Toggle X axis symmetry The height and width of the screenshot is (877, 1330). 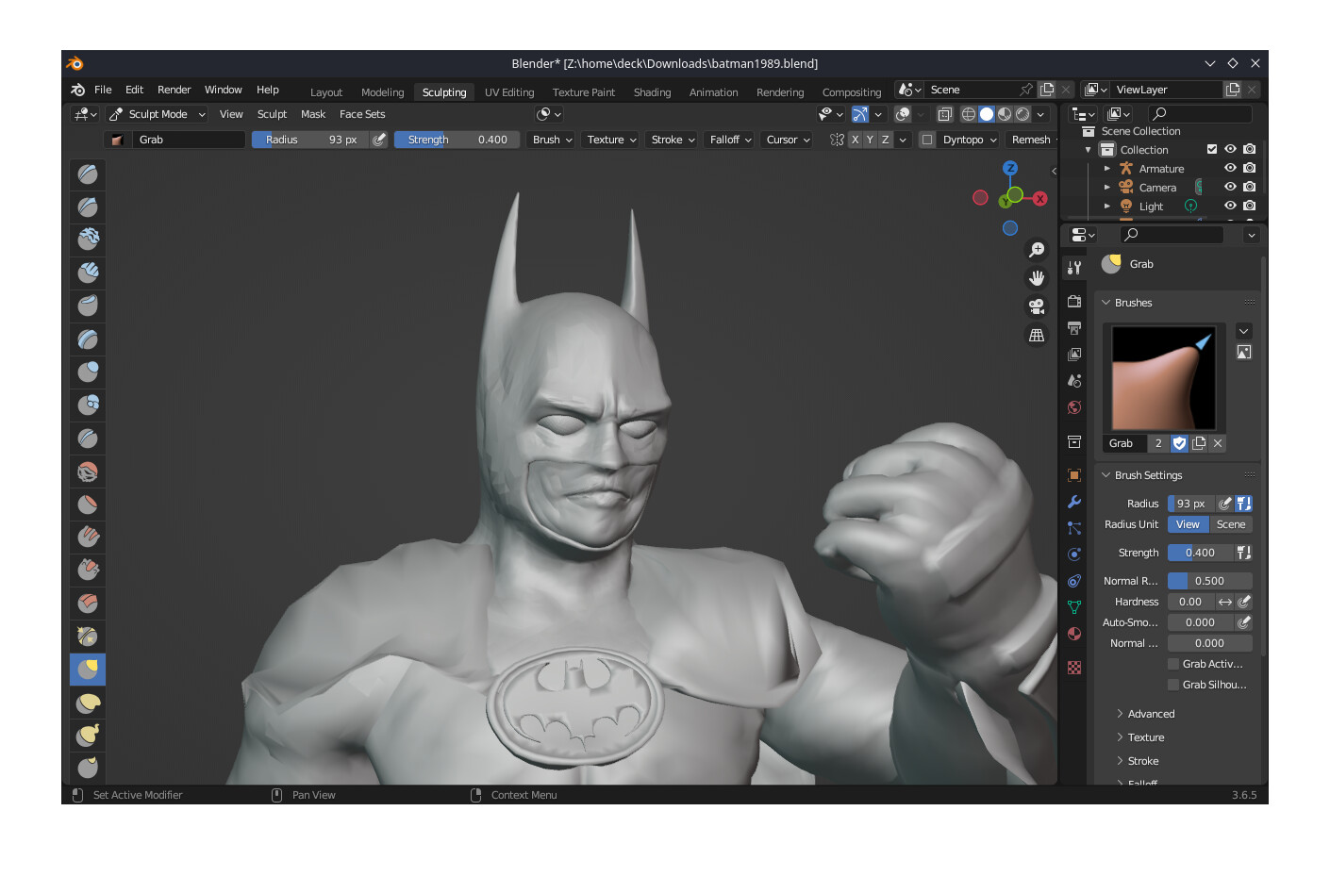tap(855, 140)
